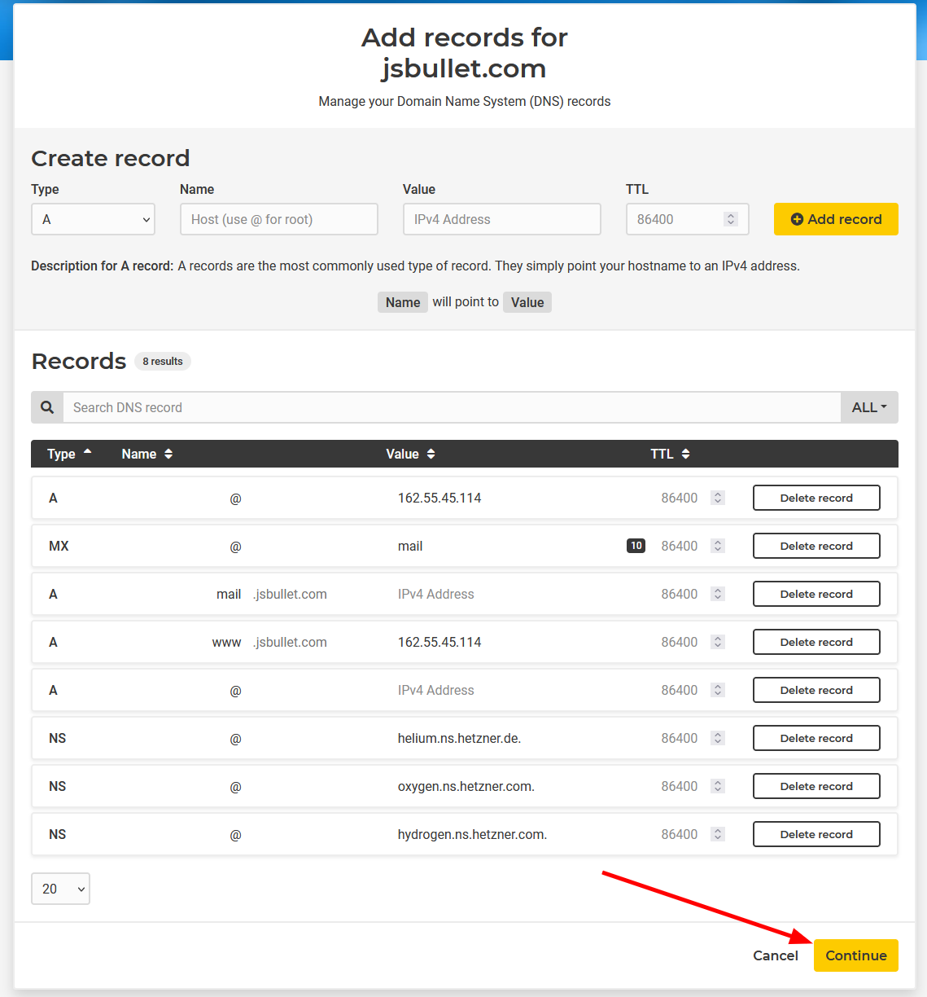Click the up stepper arrow on first A record TTL
Screen dimensions: 927x997
pyautogui.click(x=717, y=494)
